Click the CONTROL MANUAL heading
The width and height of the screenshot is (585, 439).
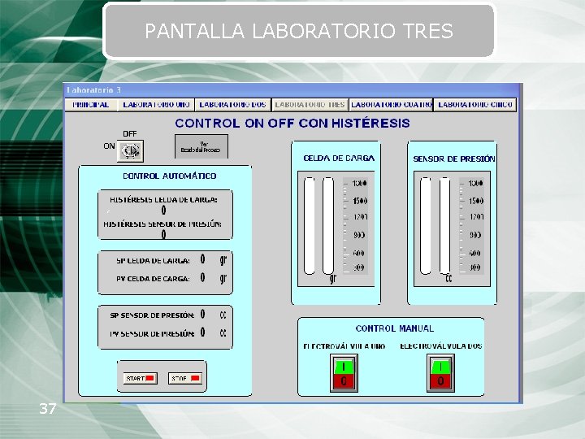(x=395, y=328)
